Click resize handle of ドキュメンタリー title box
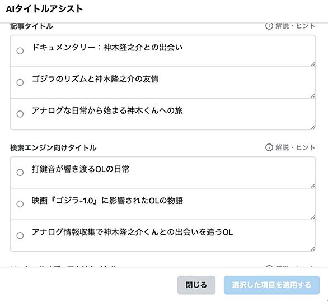This screenshot has width=328, height=301. click(x=313, y=64)
